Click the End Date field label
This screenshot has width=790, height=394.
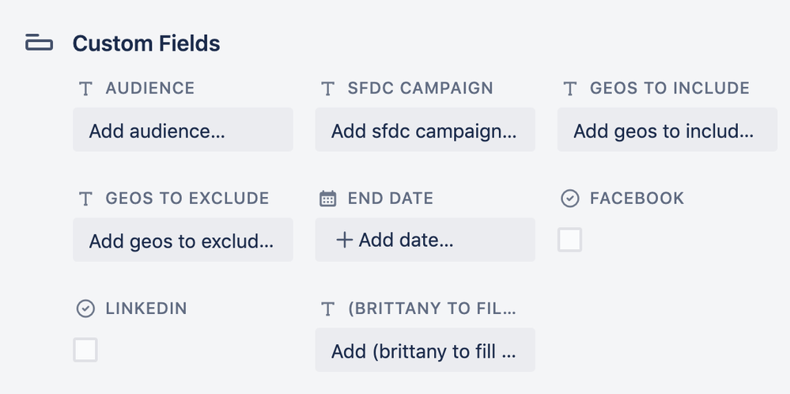point(390,199)
